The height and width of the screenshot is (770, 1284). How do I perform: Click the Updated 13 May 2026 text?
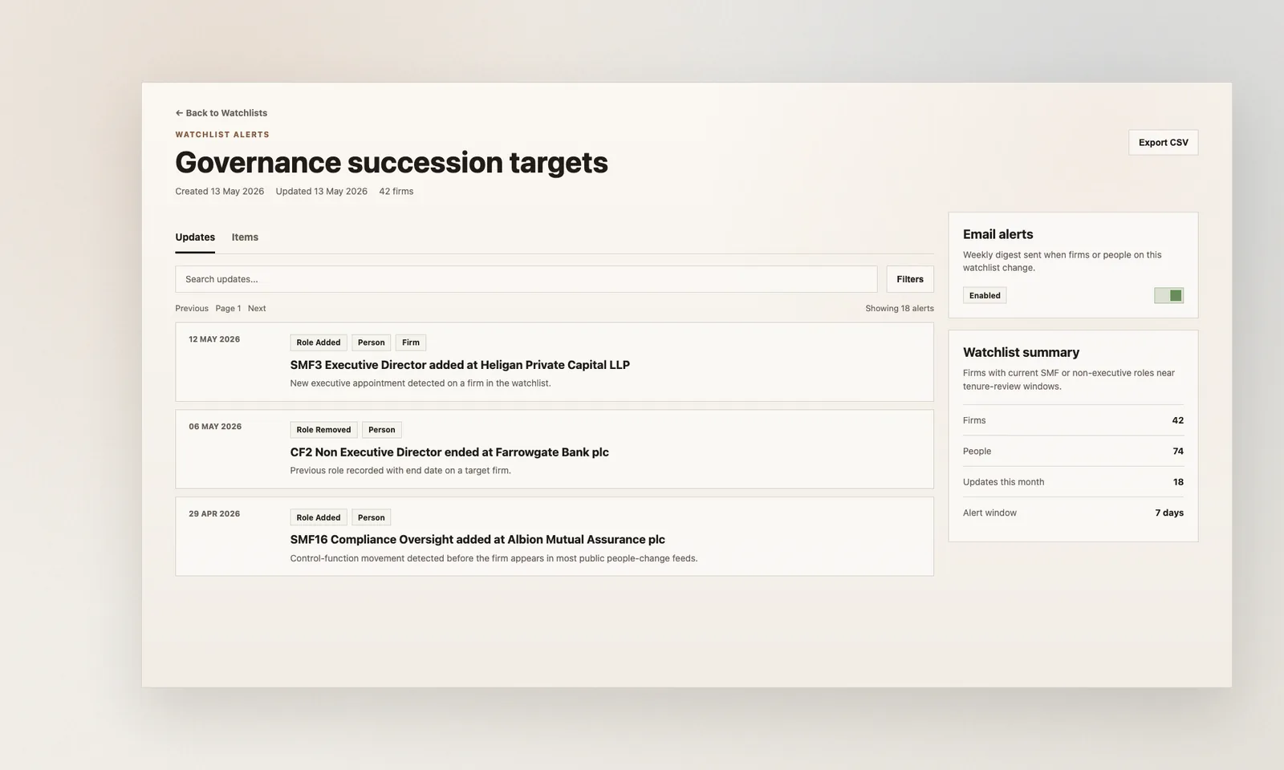322,192
